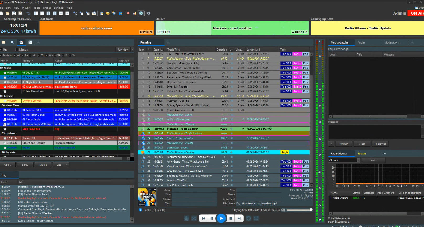Uncheck the Su day filter
This screenshot has width=424, height=227.
click(x=23, y=55)
